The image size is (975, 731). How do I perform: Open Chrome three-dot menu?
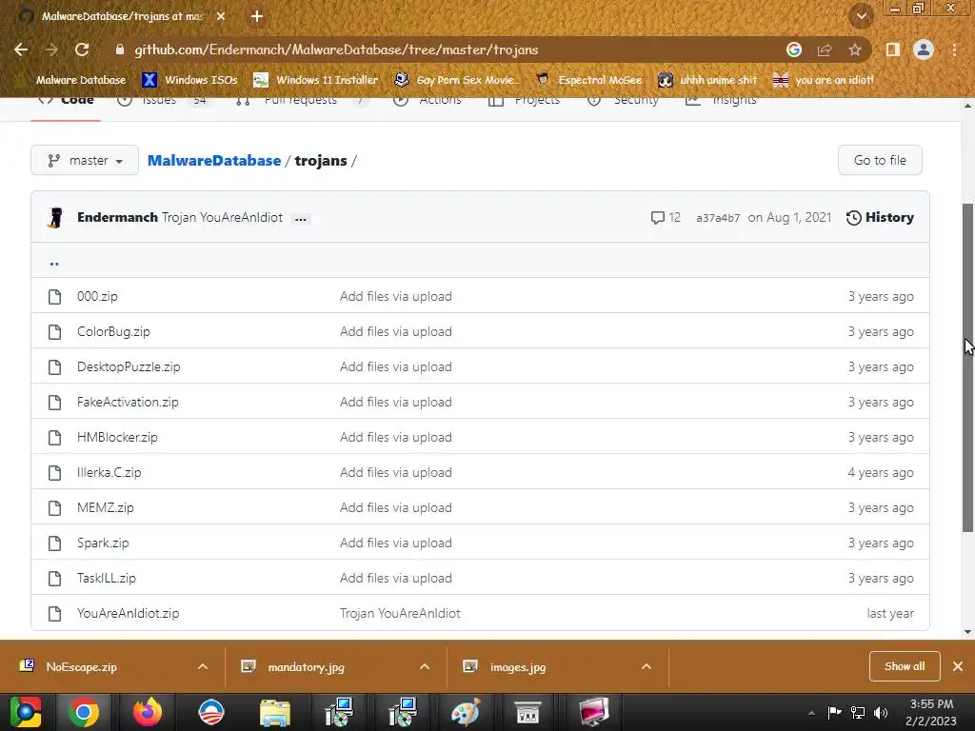954,49
